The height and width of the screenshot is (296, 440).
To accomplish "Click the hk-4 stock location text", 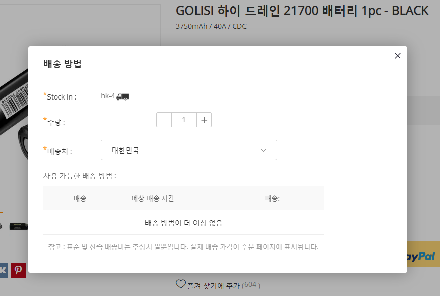I will [108, 96].
